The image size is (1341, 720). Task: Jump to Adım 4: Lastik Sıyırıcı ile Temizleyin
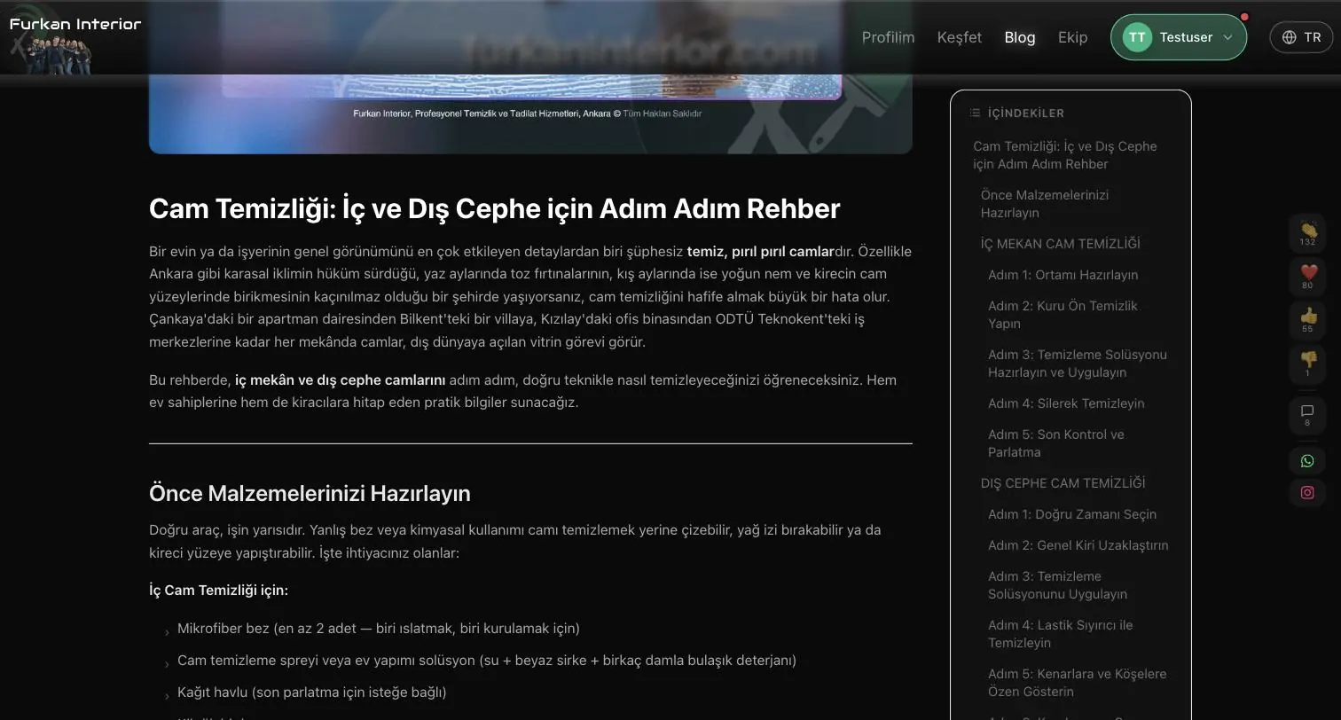click(x=1061, y=634)
